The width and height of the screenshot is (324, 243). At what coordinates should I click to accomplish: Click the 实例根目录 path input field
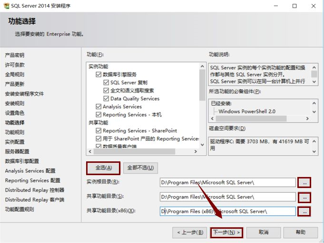coord(228,183)
